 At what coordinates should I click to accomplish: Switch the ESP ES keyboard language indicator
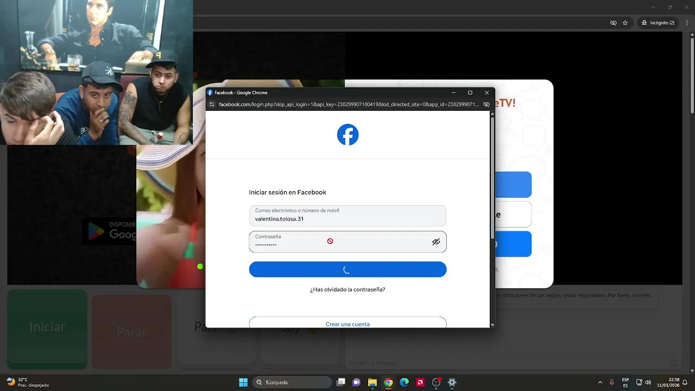(625, 382)
